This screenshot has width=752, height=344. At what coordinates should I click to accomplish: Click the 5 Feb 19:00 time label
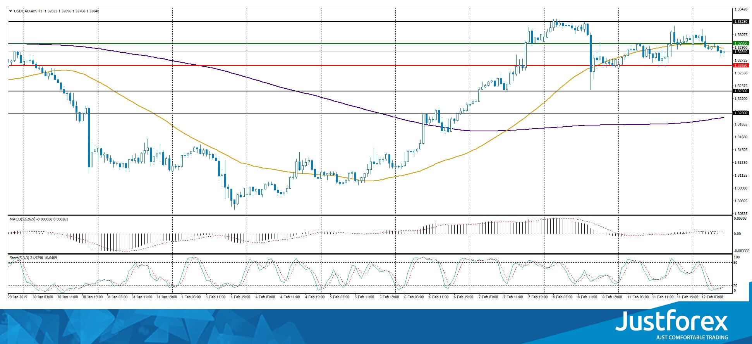389,297
